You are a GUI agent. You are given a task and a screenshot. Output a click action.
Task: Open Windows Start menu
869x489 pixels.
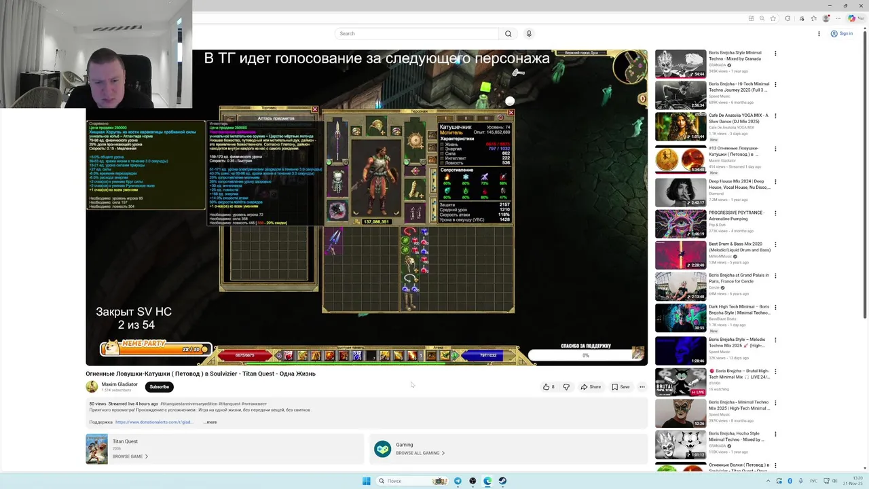(366, 481)
